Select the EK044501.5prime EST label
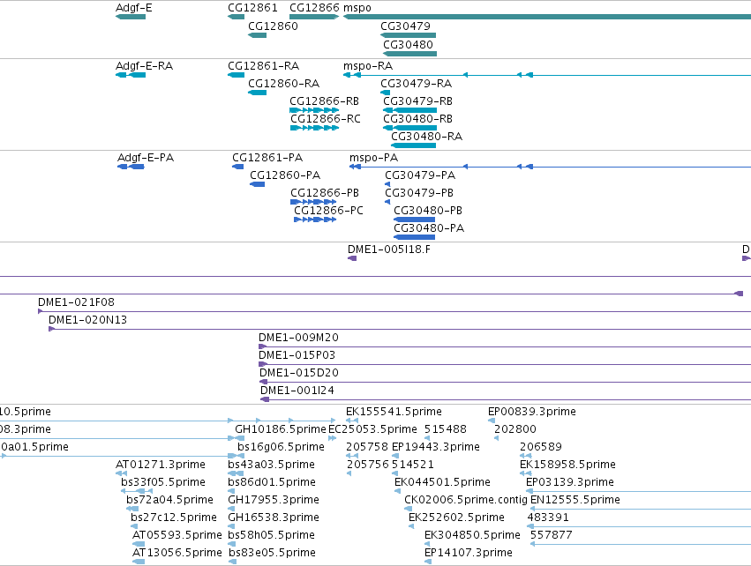Image resolution: width=751 pixels, height=566 pixels. pyautogui.click(x=442, y=482)
